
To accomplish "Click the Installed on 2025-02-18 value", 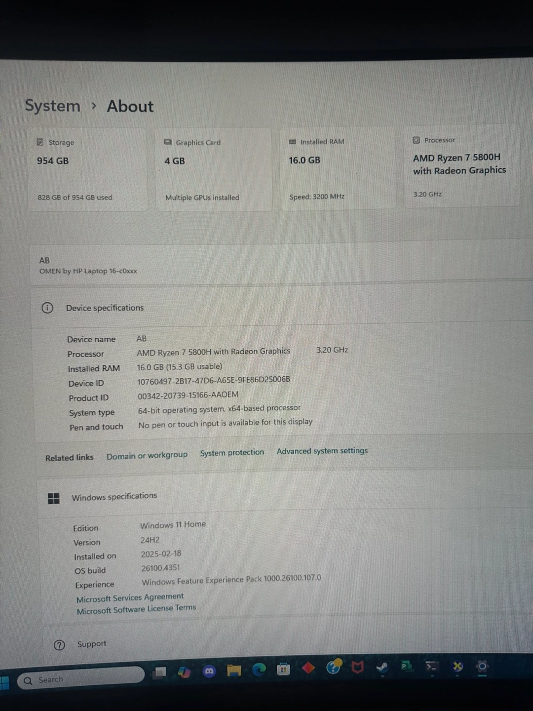I will pyautogui.click(x=161, y=554).
